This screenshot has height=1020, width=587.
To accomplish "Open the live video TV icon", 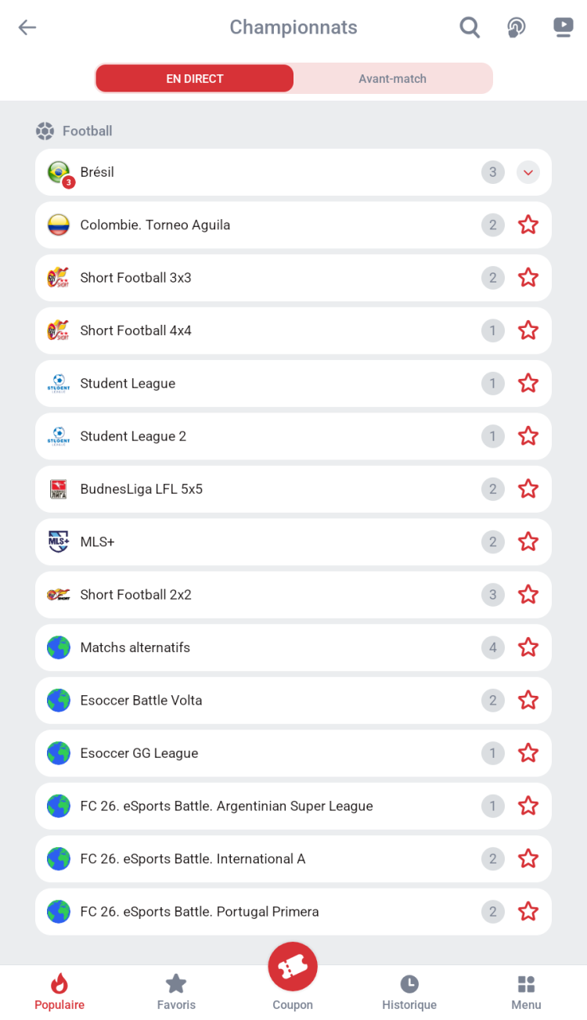I will [564, 27].
